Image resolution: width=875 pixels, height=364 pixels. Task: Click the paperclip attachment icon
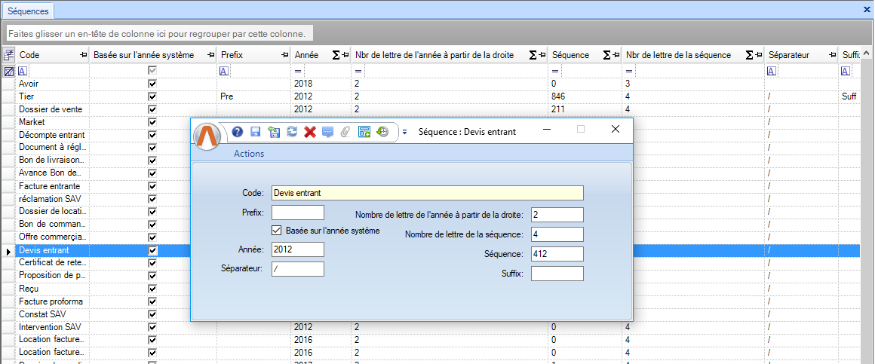pyautogui.click(x=345, y=132)
